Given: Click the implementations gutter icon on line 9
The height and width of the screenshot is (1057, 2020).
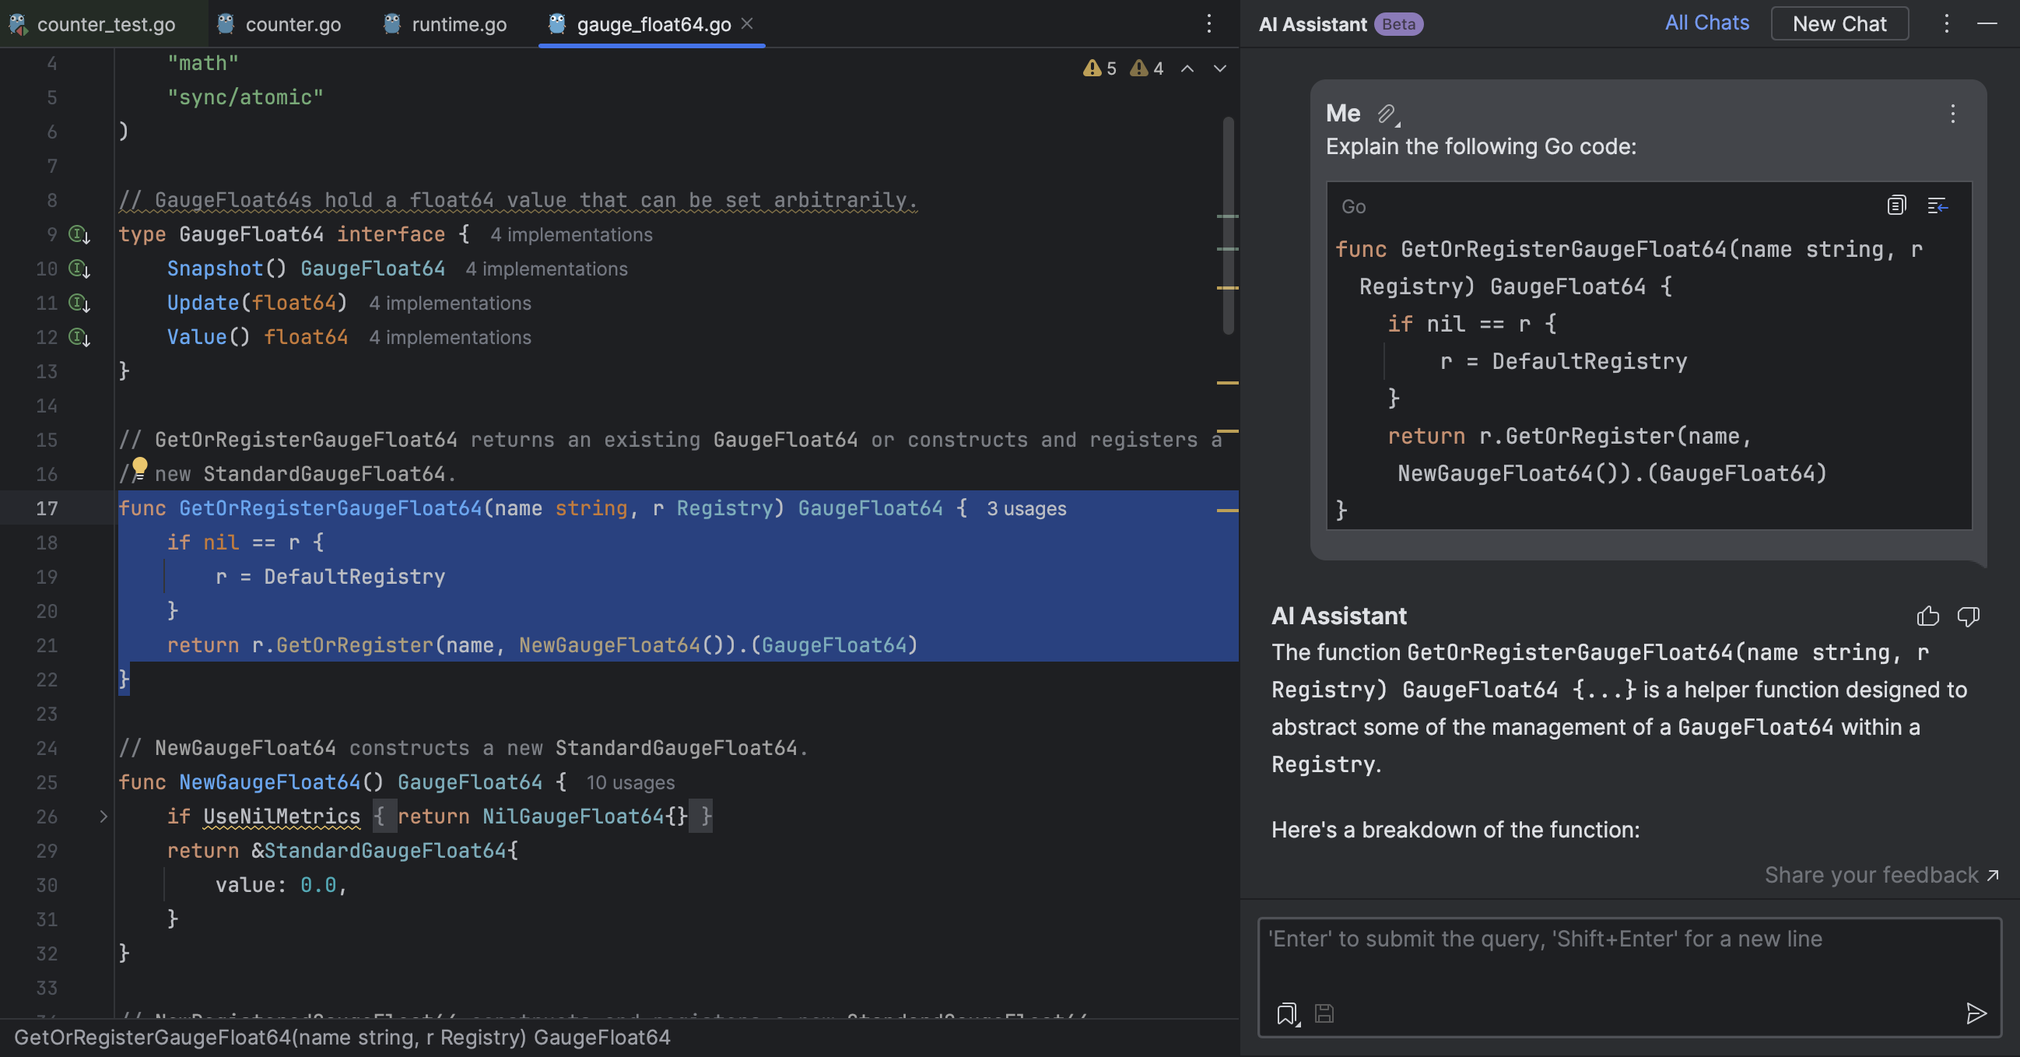Looking at the screenshot, I should [79, 234].
